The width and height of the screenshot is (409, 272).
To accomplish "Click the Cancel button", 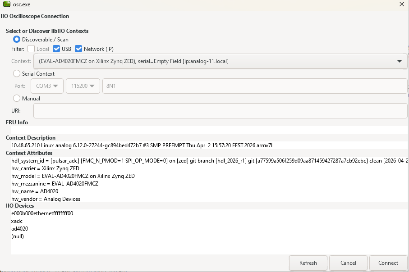I will pyautogui.click(x=348, y=263).
